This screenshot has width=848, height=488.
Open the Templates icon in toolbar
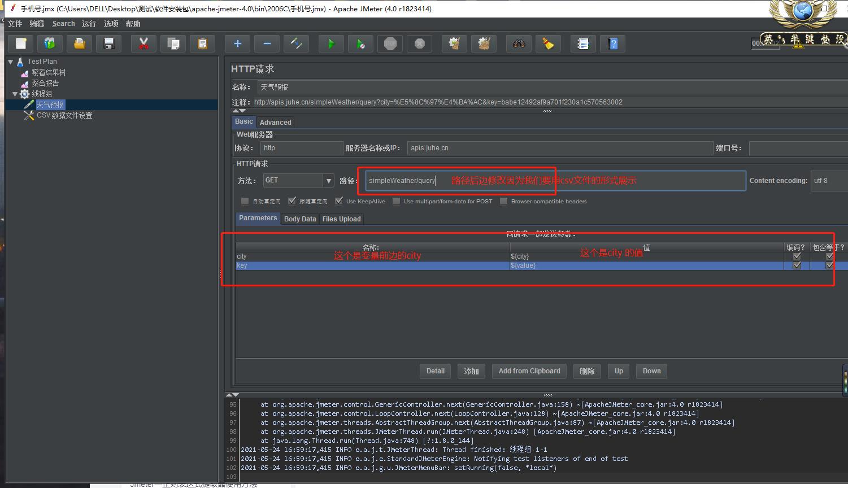[50, 43]
